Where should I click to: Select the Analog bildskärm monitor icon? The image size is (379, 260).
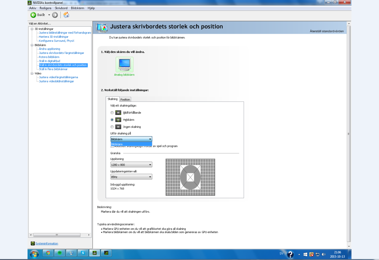click(124, 64)
